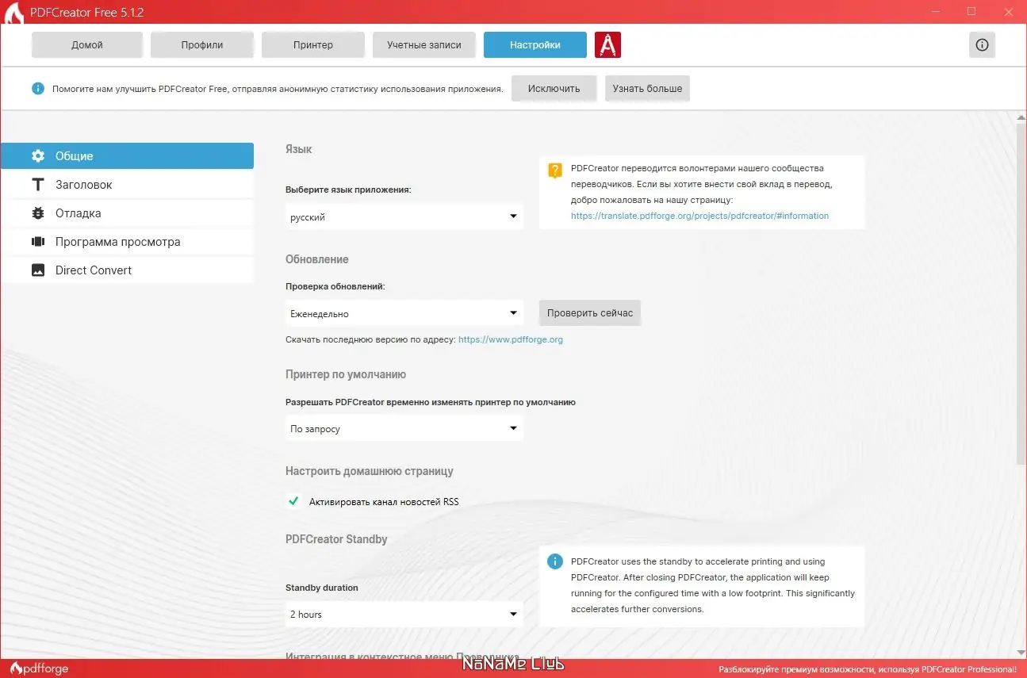Click the blue info icon in the Standby note
This screenshot has height=678, width=1027.
[555, 561]
